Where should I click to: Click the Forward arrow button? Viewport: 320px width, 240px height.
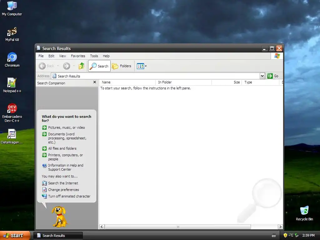[67, 66]
